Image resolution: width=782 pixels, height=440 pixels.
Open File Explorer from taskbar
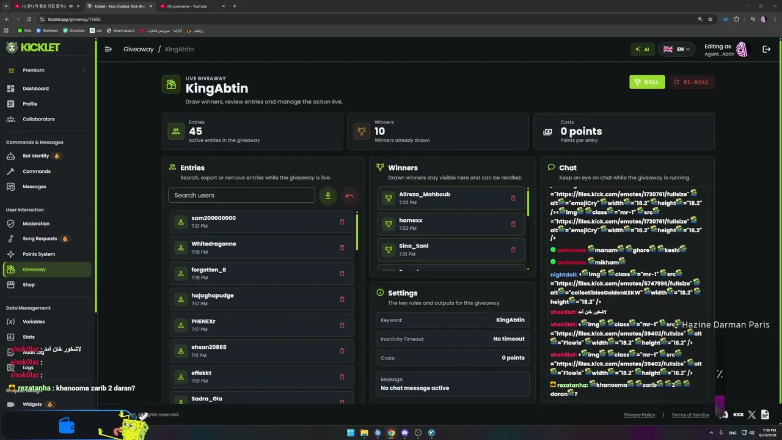[x=364, y=433]
